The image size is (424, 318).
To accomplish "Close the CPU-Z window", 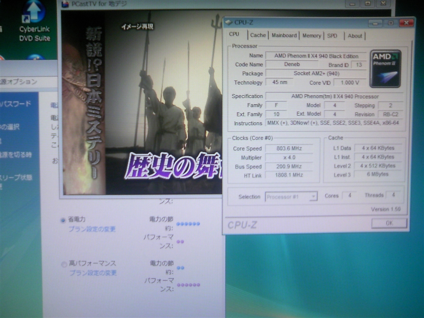I will (406, 23).
